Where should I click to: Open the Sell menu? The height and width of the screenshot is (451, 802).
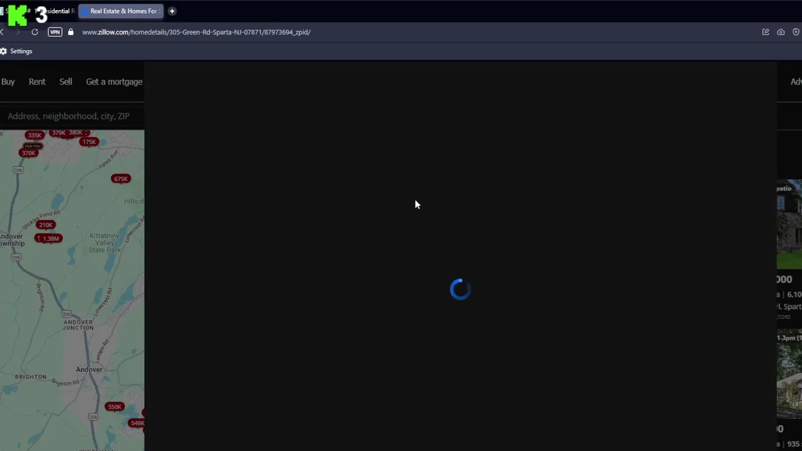click(66, 81)
